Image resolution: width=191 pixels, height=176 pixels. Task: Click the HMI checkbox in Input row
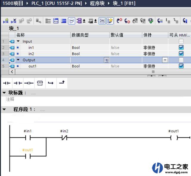tap(181, 41)
